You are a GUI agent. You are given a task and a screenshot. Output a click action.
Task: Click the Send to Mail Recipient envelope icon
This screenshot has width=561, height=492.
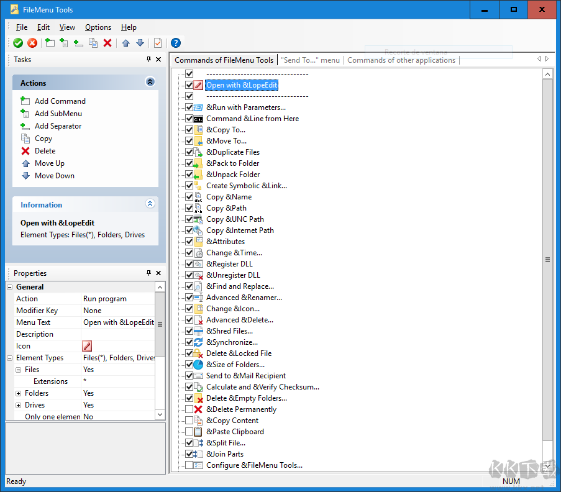(198, 376)
